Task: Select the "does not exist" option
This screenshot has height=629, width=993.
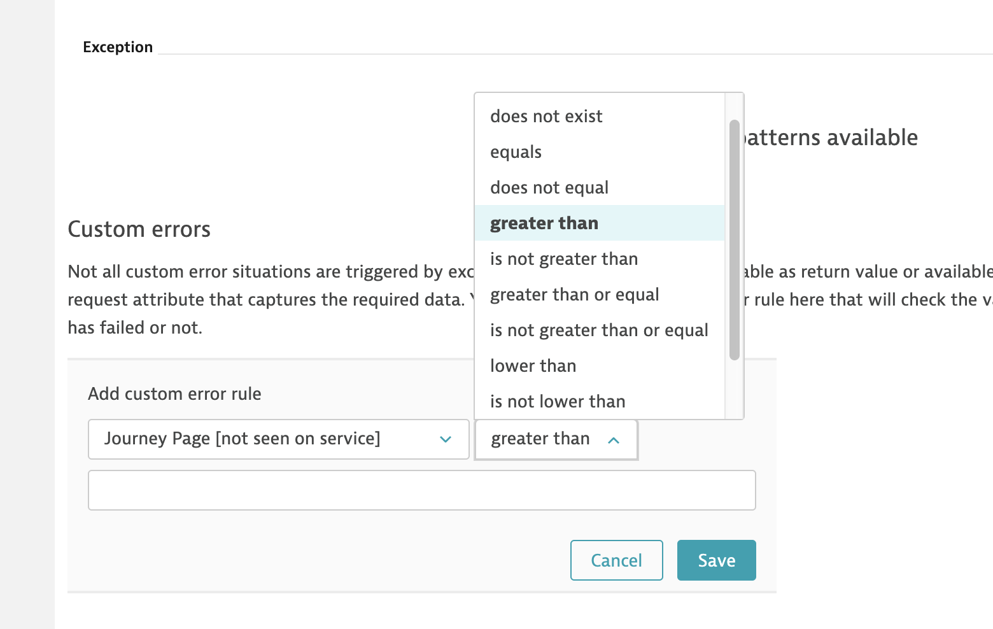Action: tap(546, 117)
